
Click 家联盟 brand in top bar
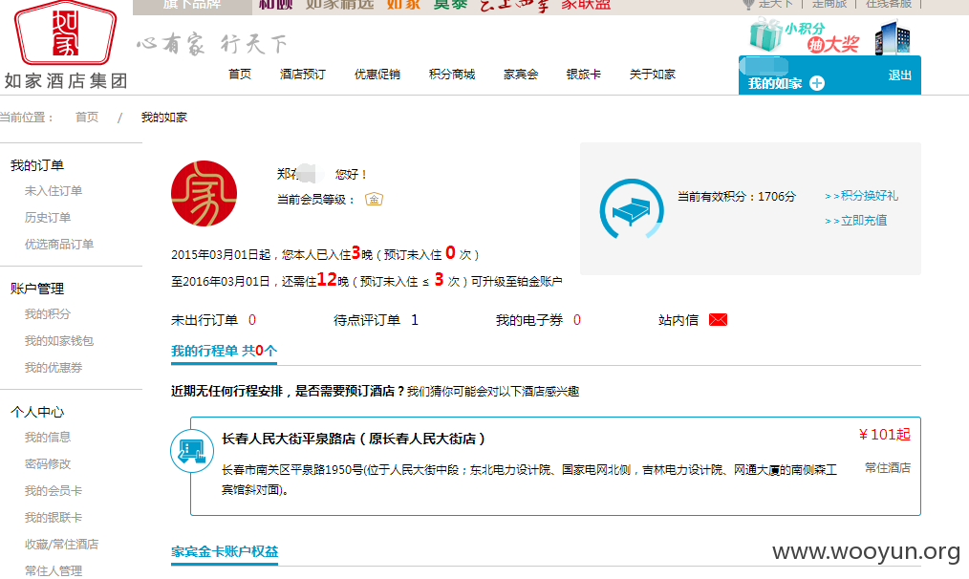(586, 5)
